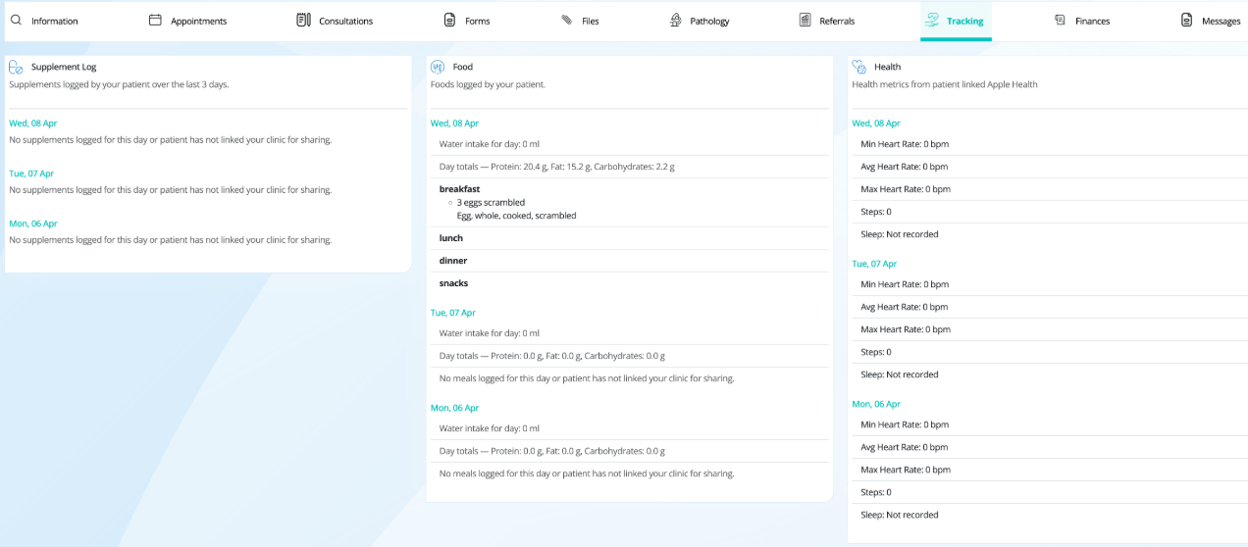This screenshot has height=547, width=1248.
Task: Click the Health panel heart icon
Action: (859, 67)
